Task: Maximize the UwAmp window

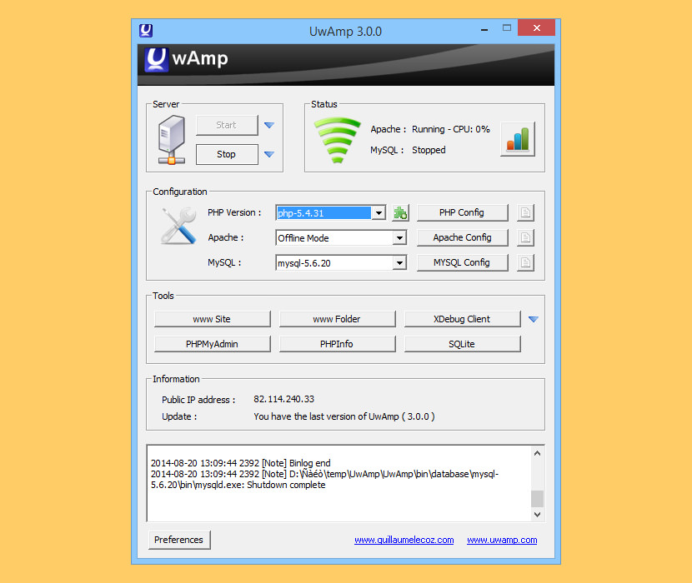Action: 507,28
